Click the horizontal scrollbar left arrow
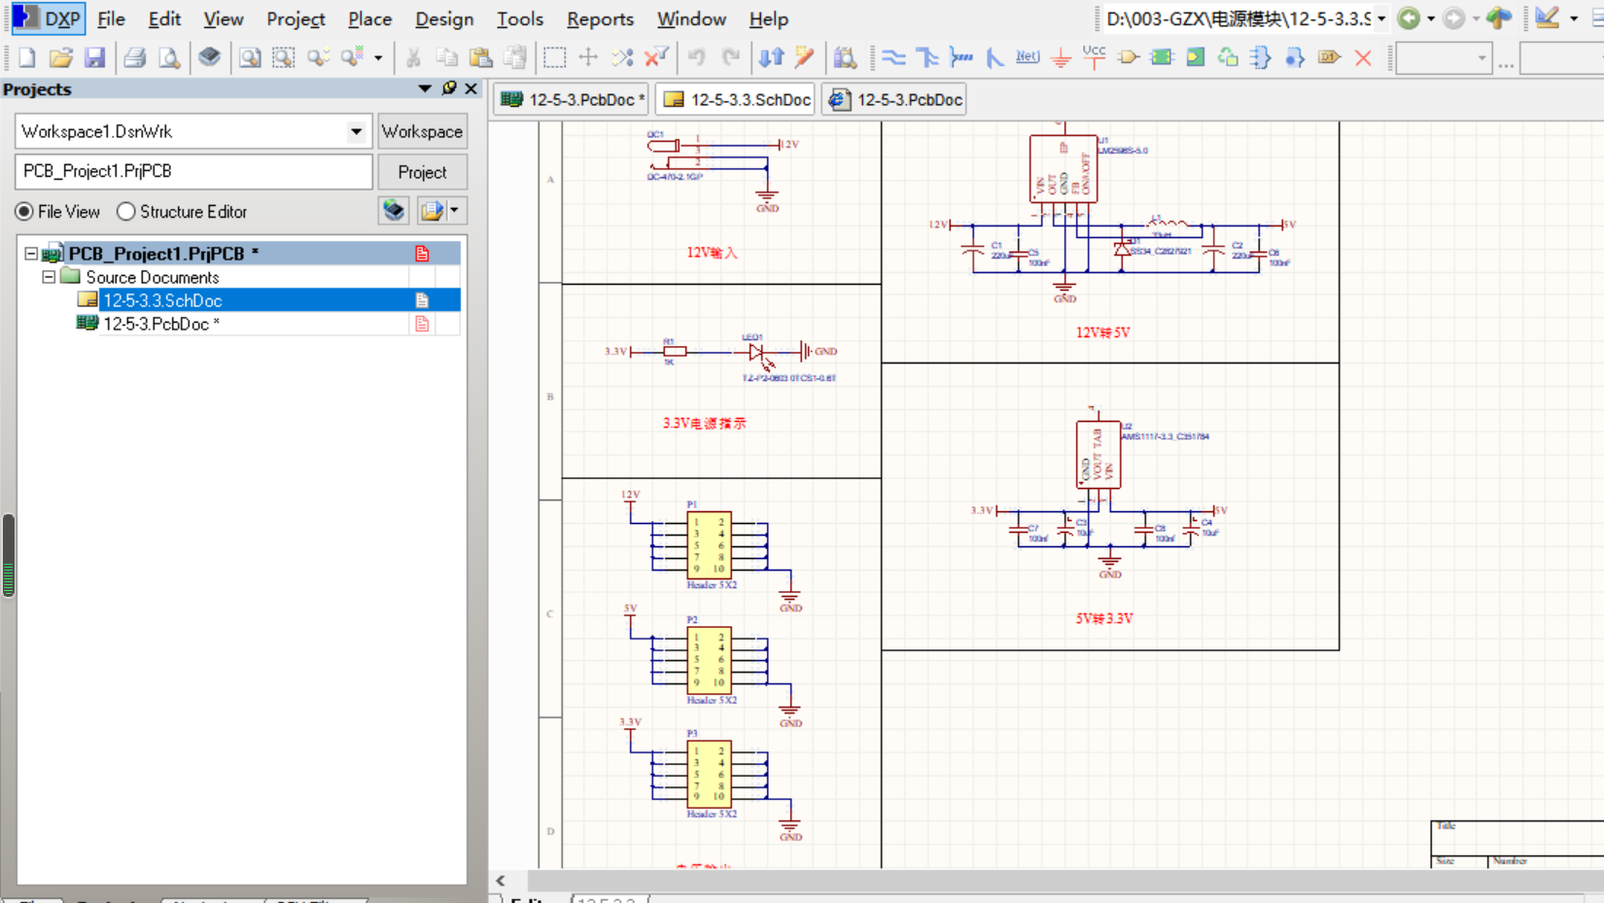This screenshot has width=1604, height=903. (x=501, y=881)
